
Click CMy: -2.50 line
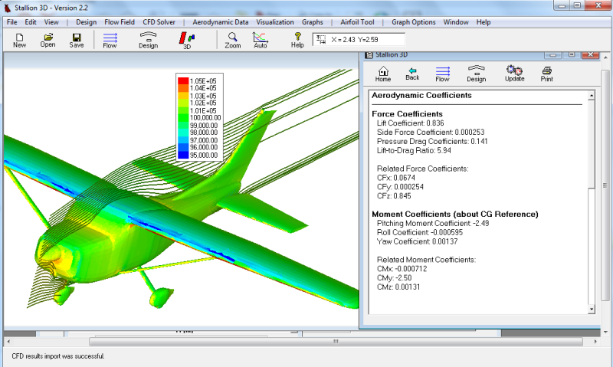click(x=394, y=278)
